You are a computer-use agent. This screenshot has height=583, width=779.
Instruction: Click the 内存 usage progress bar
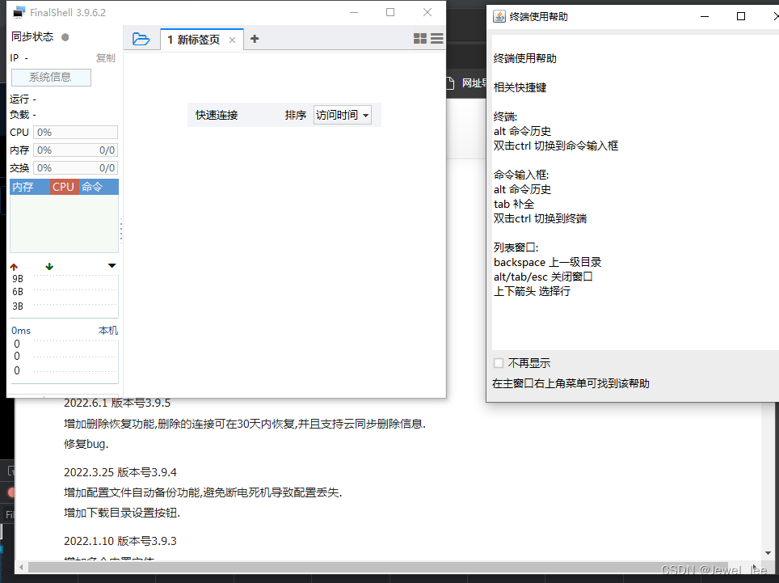coord(75,150)
